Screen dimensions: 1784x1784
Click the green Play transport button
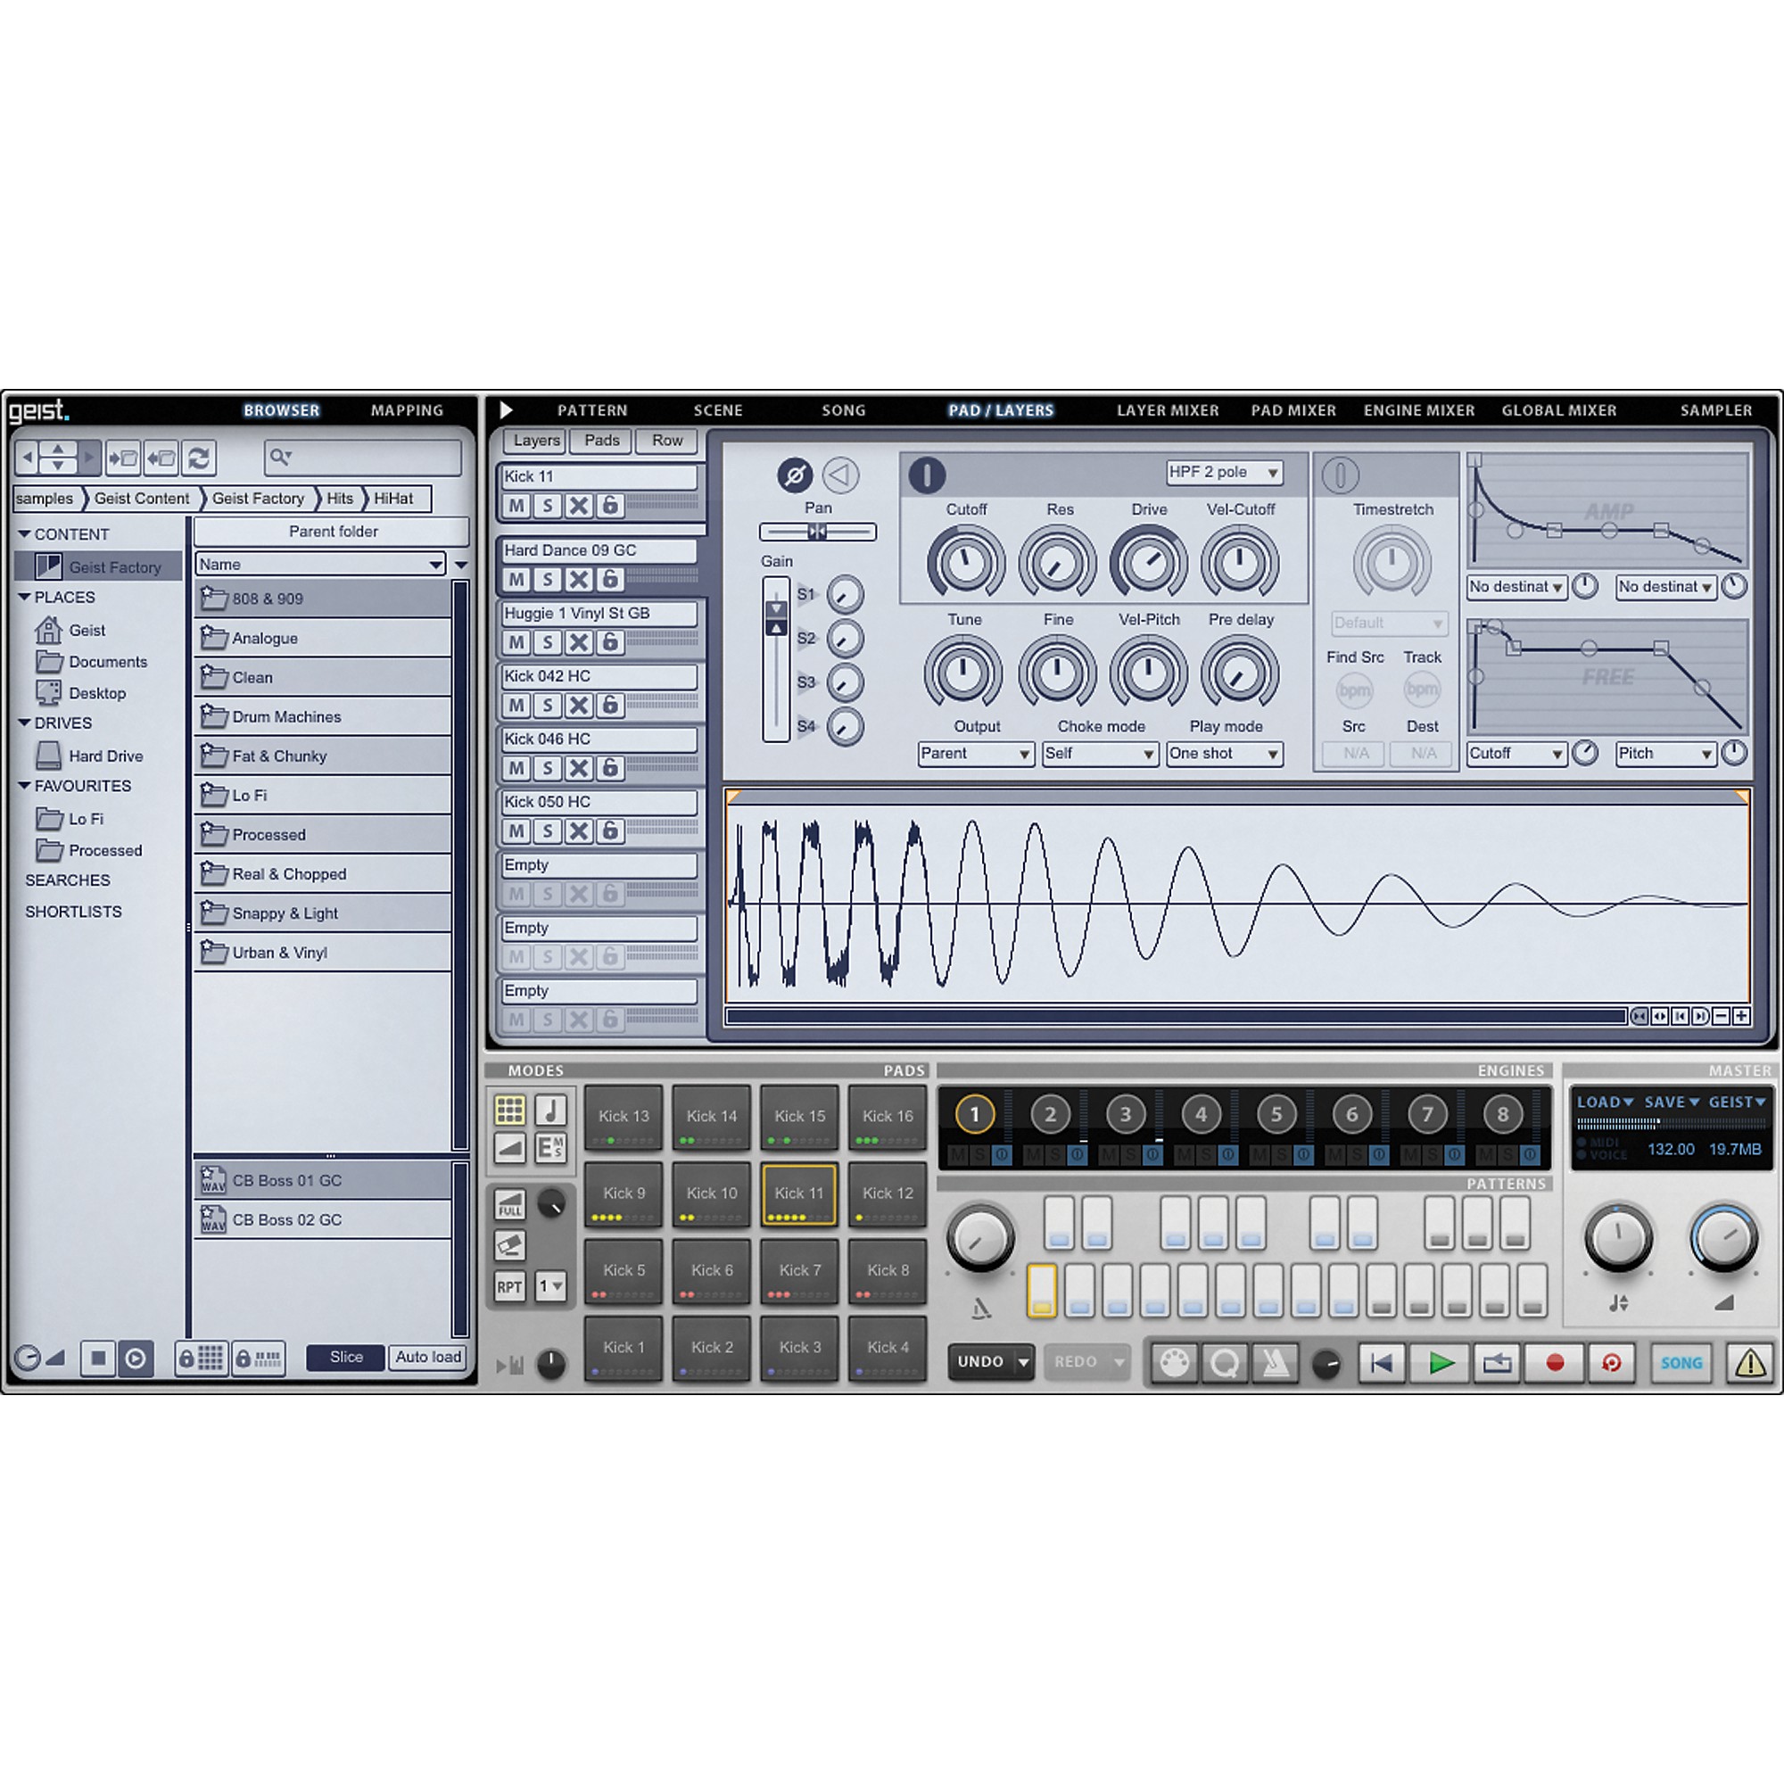point(1440,1363)
